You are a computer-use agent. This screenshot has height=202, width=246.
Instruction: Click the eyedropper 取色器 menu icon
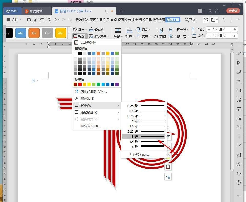coord(76,98)
